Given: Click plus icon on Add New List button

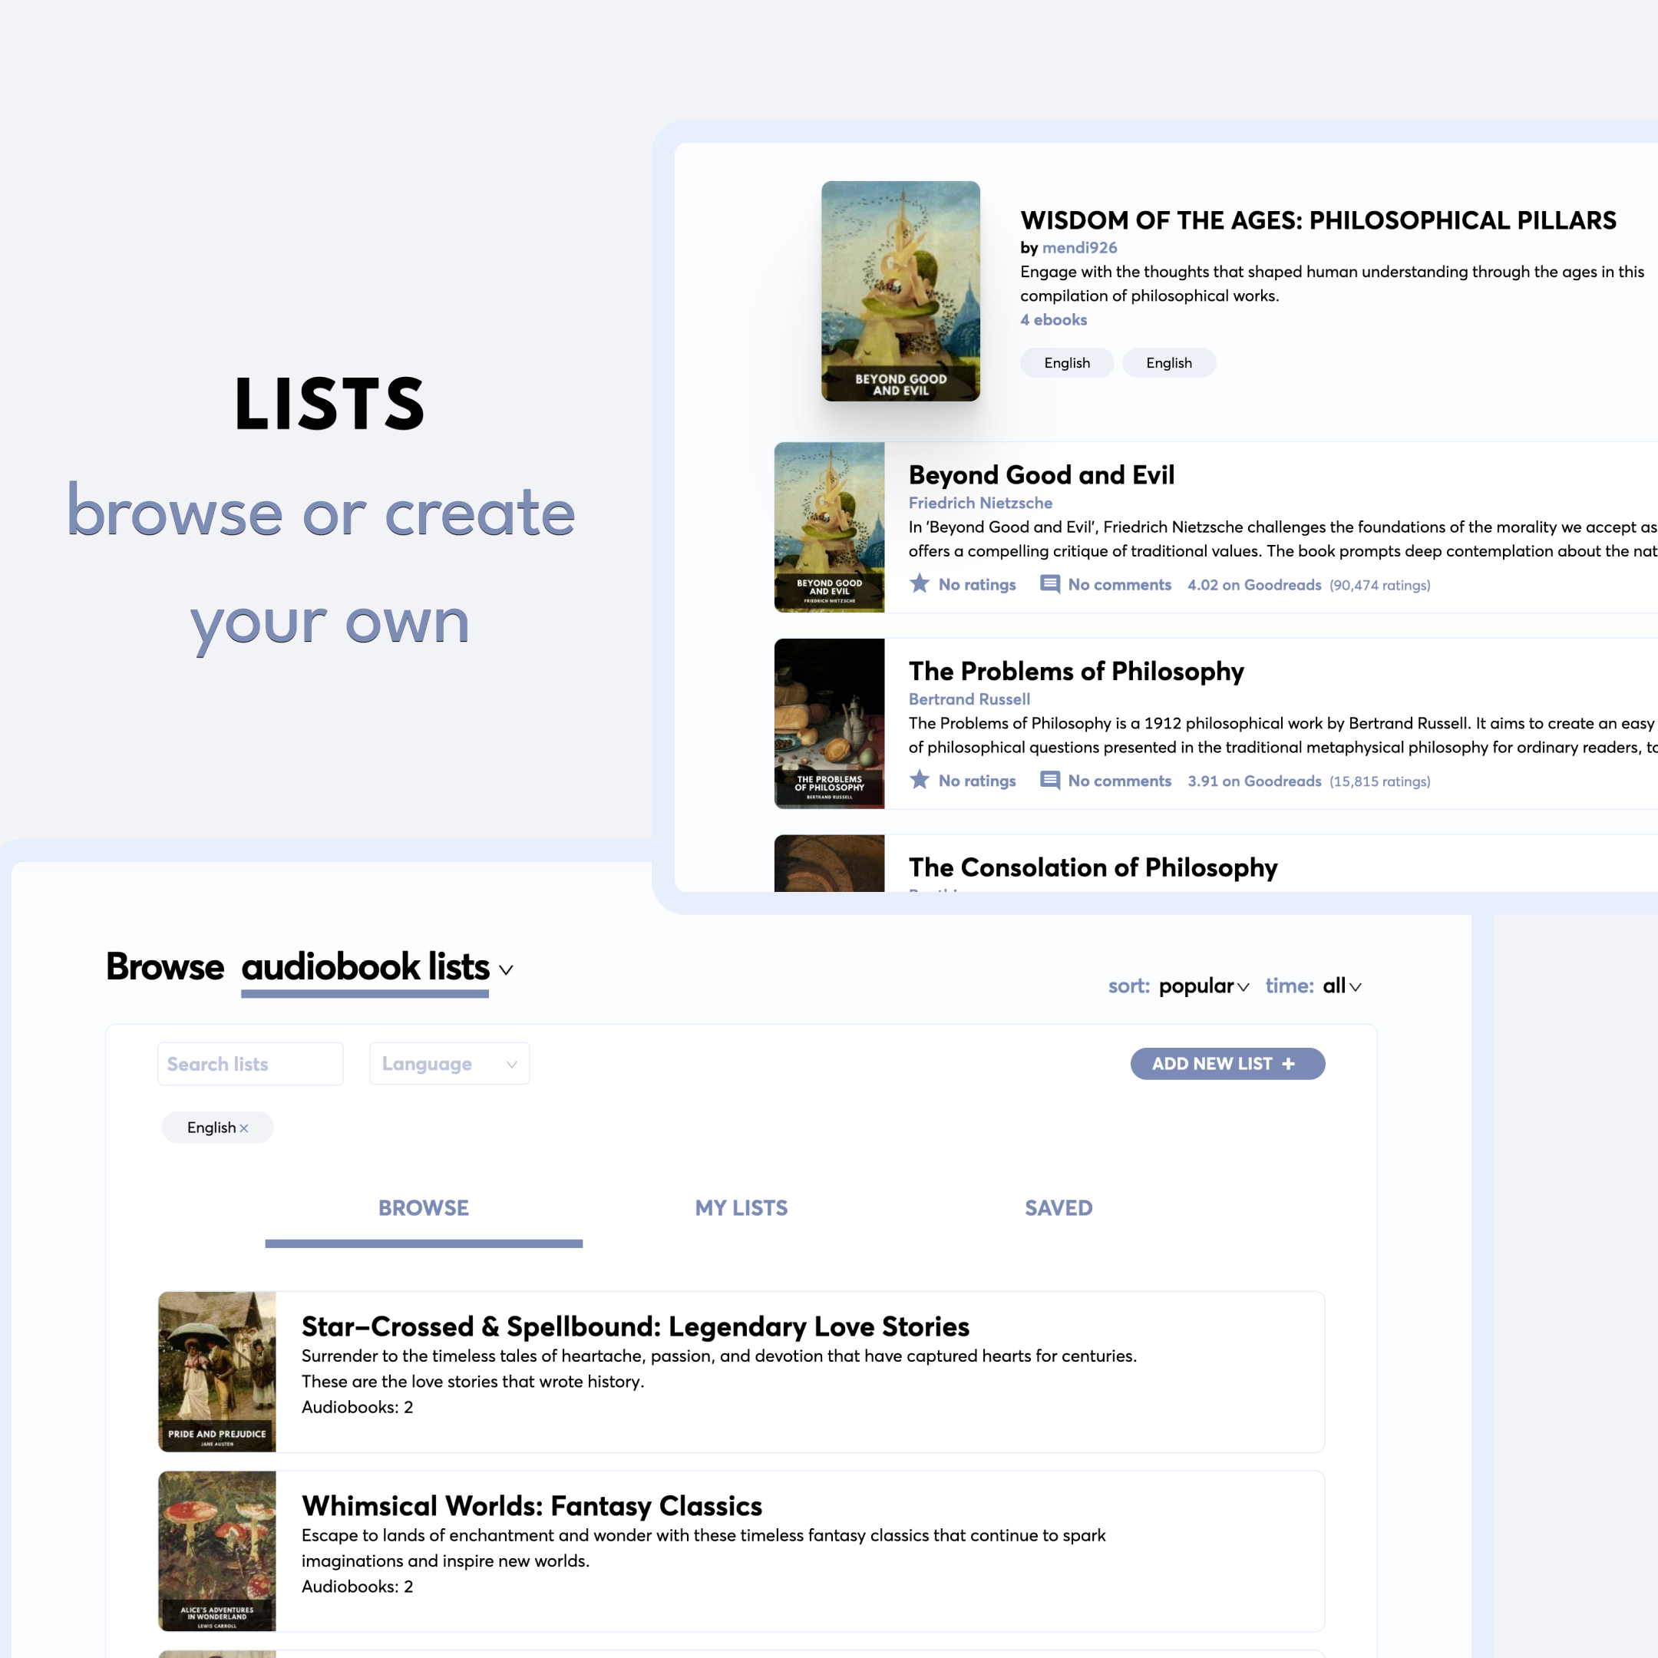Looking at the screenshot, I should coord(1288,1064).
